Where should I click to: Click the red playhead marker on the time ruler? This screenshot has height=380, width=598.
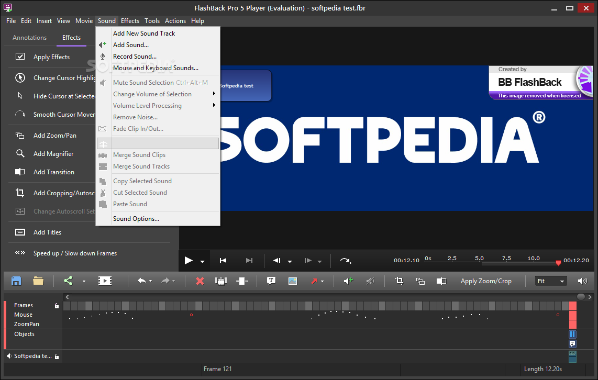tap(558, 263)
